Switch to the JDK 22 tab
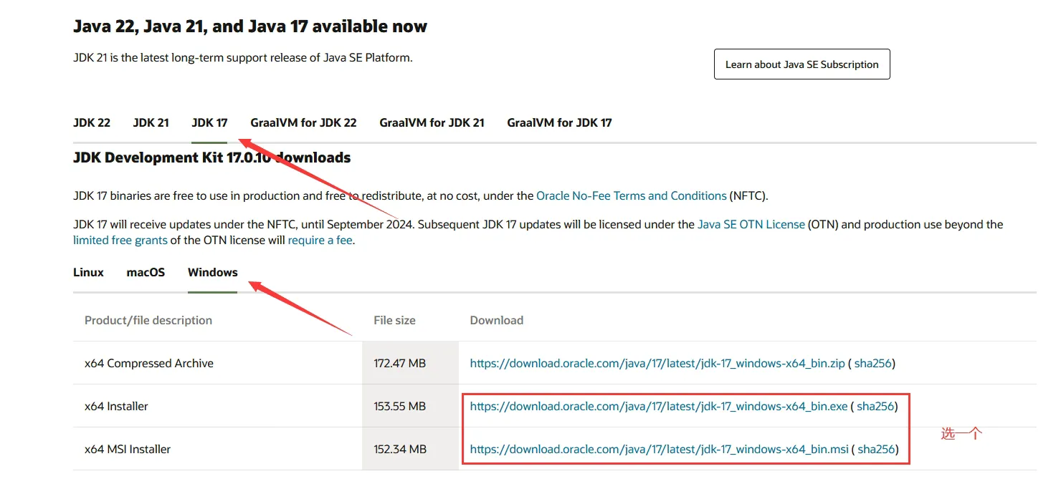 [x=92, y=122]
